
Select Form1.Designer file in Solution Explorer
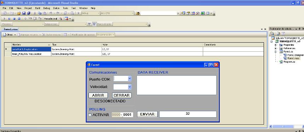coord(295,55)
